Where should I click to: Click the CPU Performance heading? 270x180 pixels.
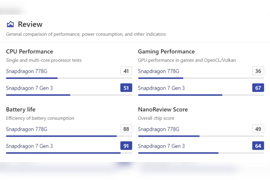pos(29,52)
